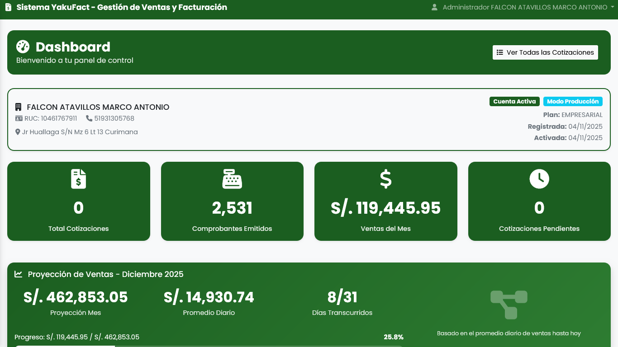Click the dollar sign icon above Ventas del Mes
Screen dimensions: 618x347
tap(385, 179)
